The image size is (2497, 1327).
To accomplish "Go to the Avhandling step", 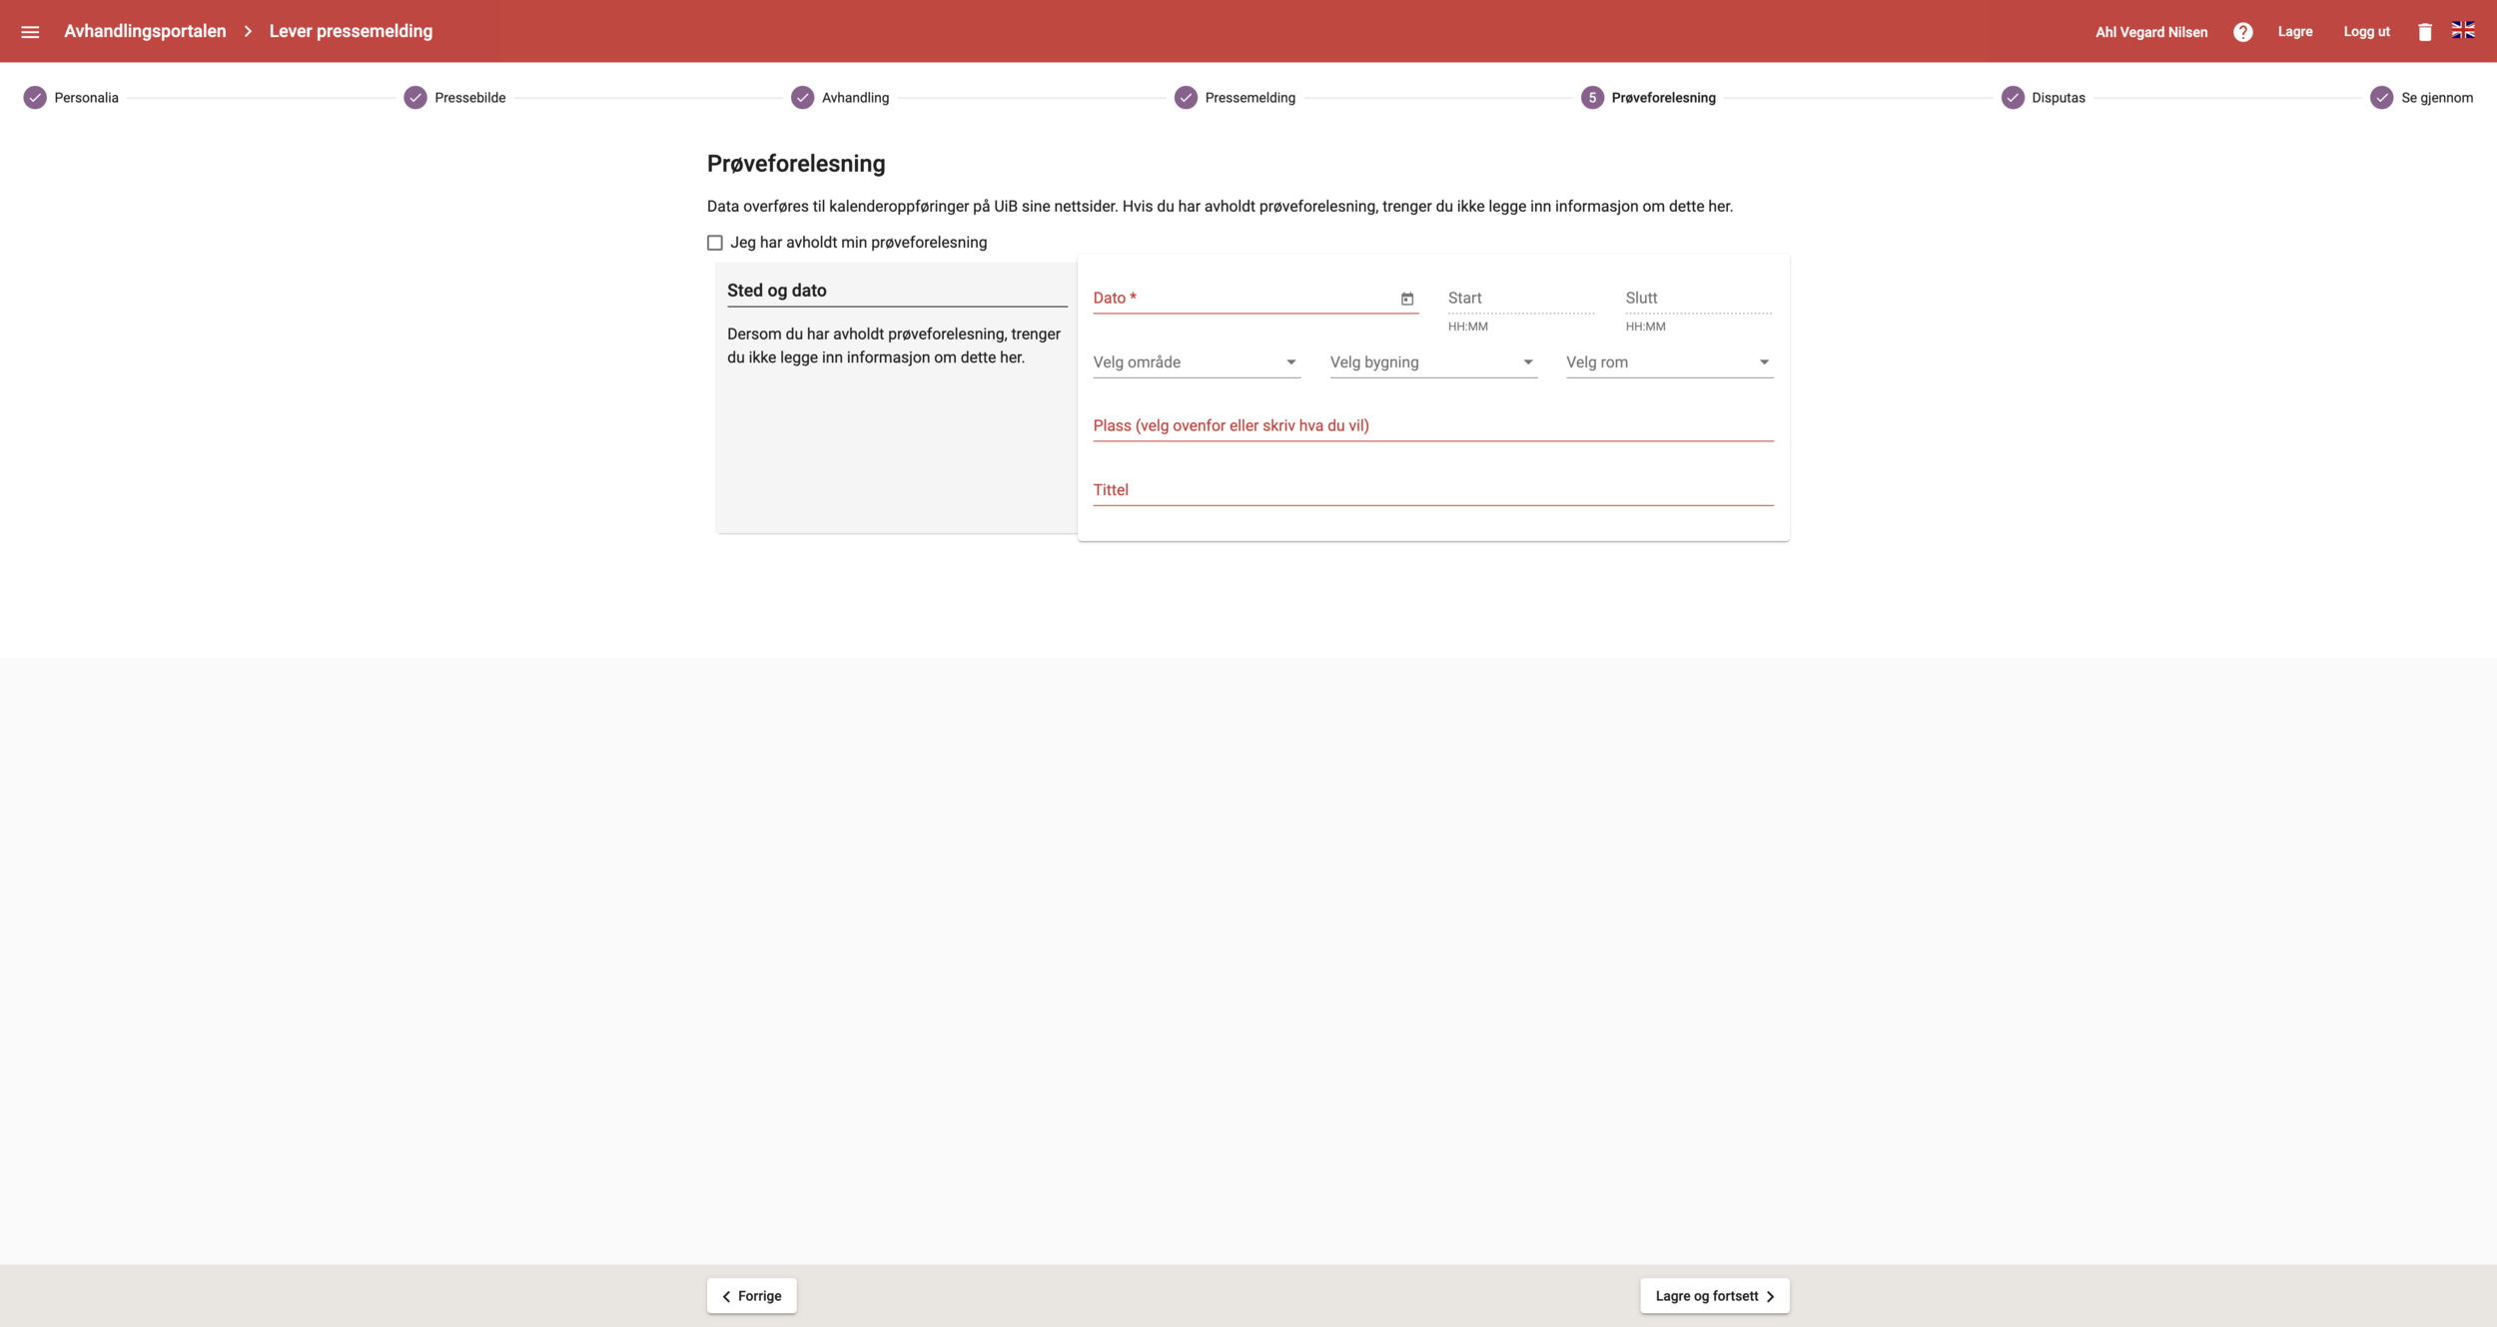I will (x=854, y=98).
